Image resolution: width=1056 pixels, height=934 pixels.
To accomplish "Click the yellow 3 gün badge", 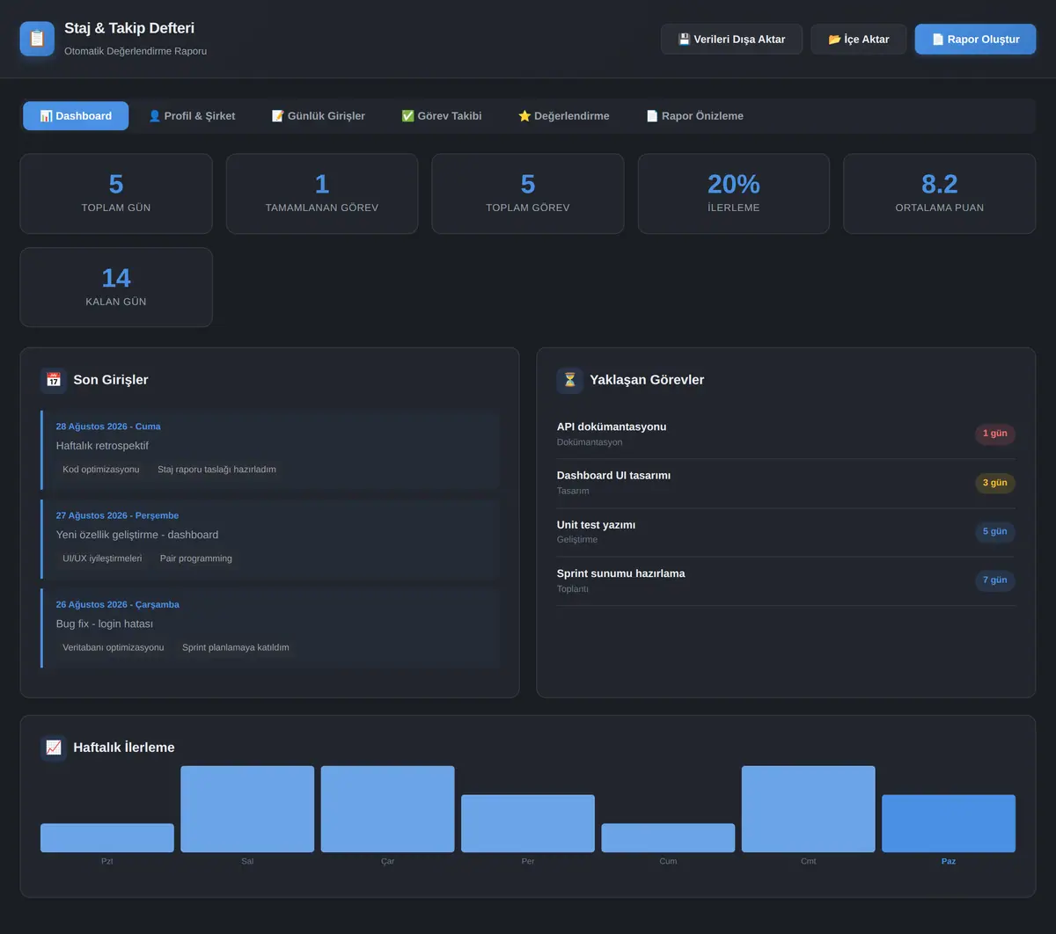I will (995, 483).
